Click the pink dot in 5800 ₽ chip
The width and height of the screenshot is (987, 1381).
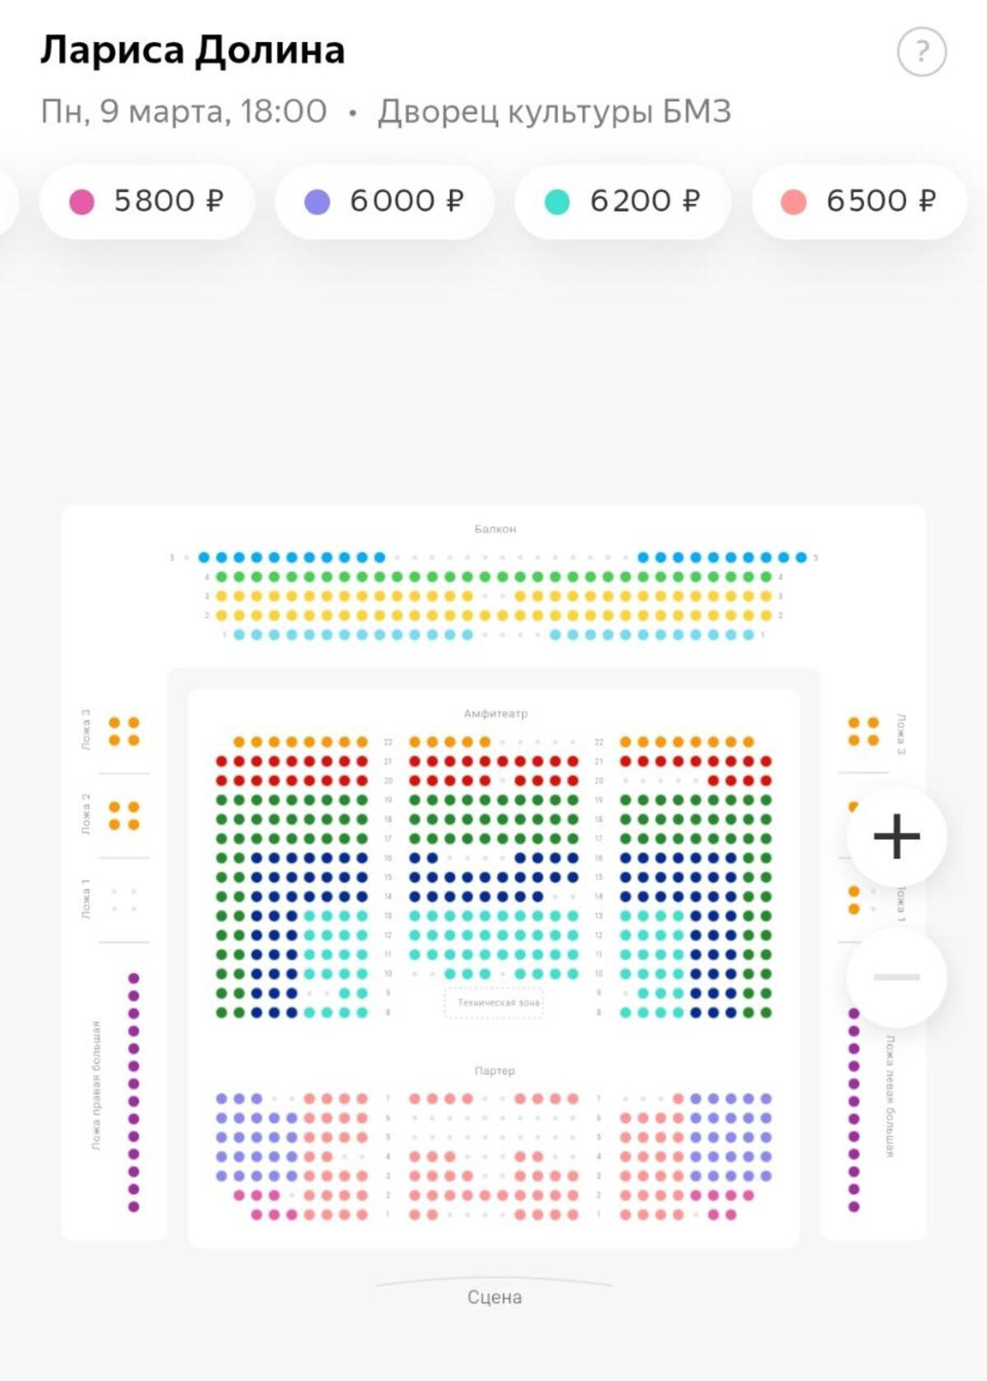[81, 202]
